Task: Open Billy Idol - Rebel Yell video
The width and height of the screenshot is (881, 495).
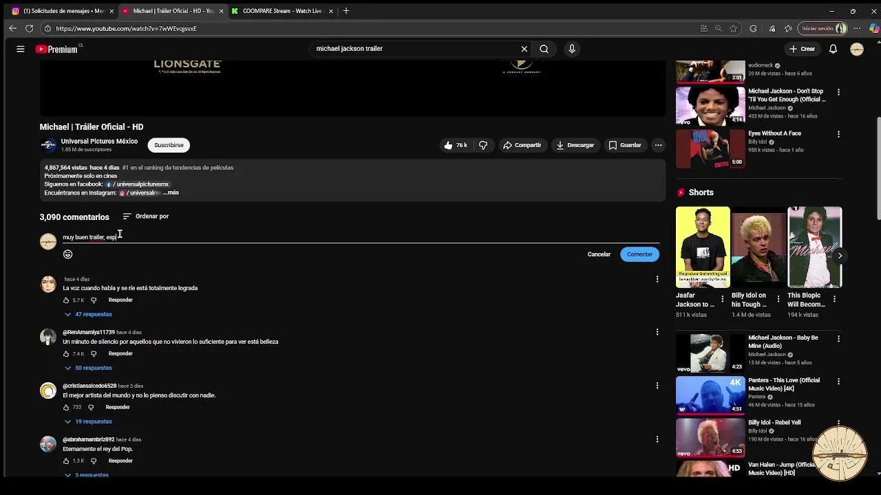Action: pos(710,437)
